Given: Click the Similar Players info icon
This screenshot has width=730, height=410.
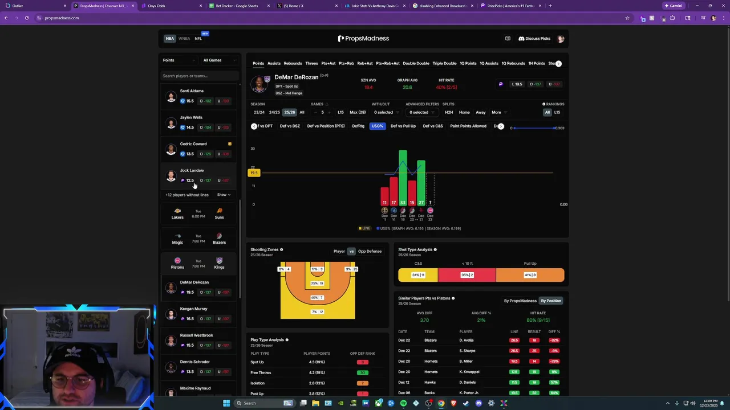Looking at the screenshot, I should (x=453, y=298).
